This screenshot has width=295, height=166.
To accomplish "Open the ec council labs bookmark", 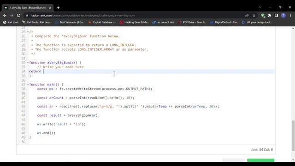I will click(164, 22).
